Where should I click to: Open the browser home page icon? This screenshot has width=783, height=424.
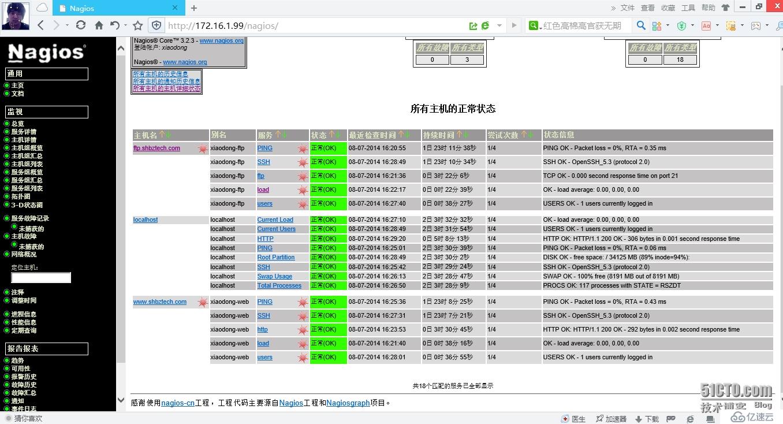pyautogui.click(x=99, y=25)
